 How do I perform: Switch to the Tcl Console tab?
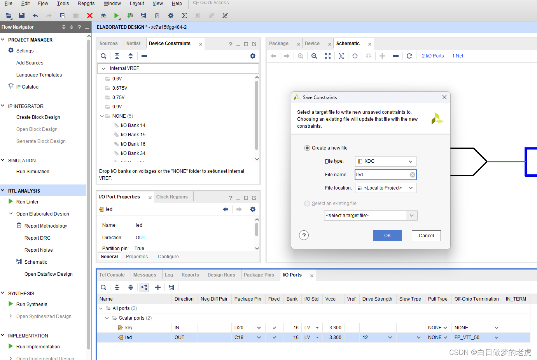(112, 275)
